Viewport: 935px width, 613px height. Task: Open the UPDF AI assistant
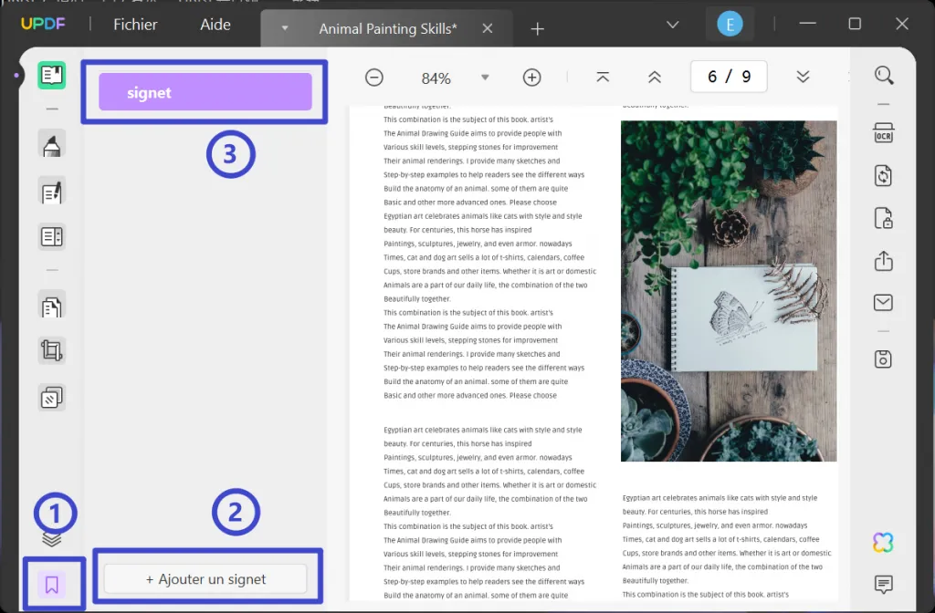882,542
